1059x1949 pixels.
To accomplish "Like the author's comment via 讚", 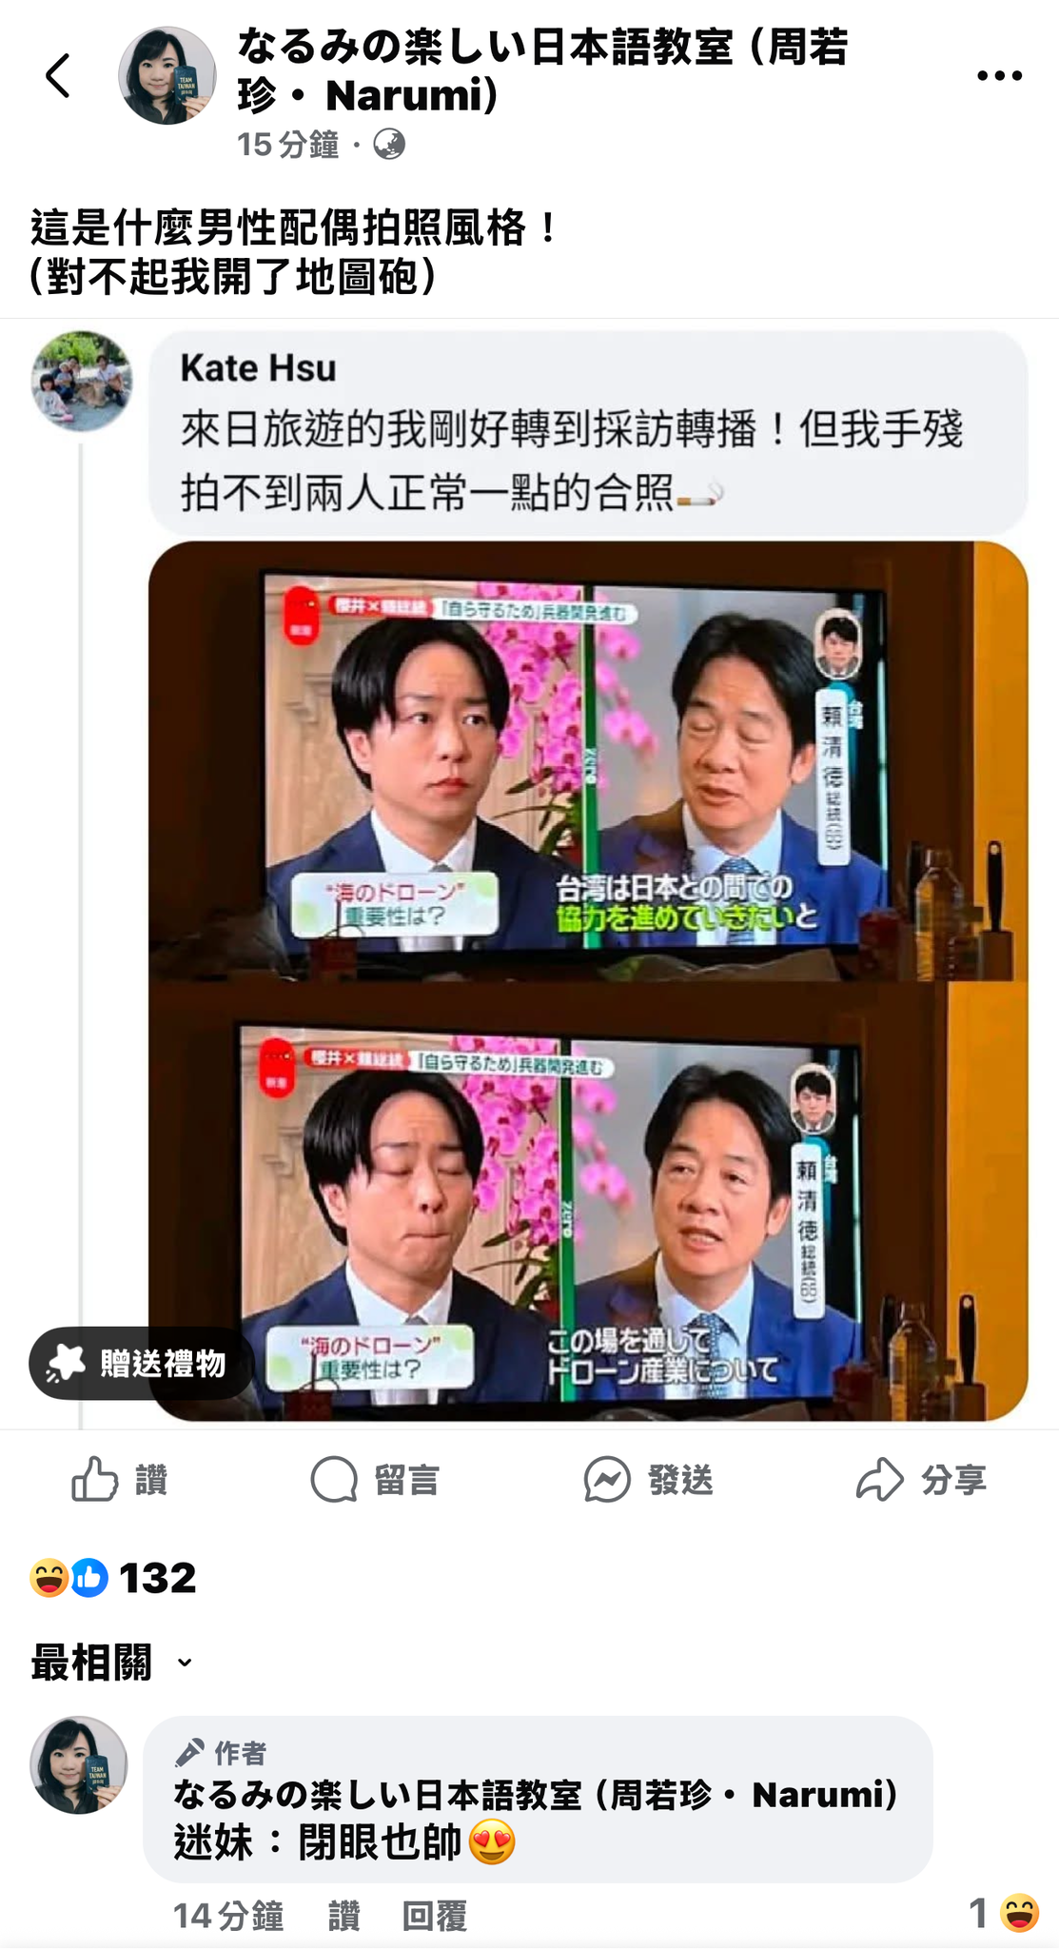I will pos(343,1915).
